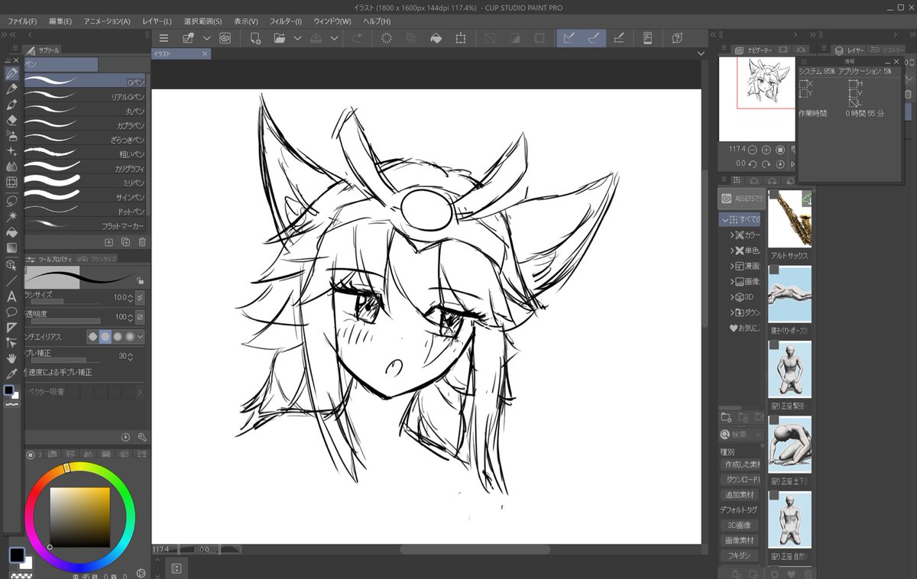This screenshot has width=917, height=579.
Task: Open the ファイル(F) menu
Action: [22, 21]
